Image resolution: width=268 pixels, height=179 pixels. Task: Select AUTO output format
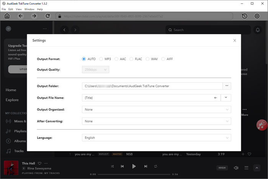84,59
